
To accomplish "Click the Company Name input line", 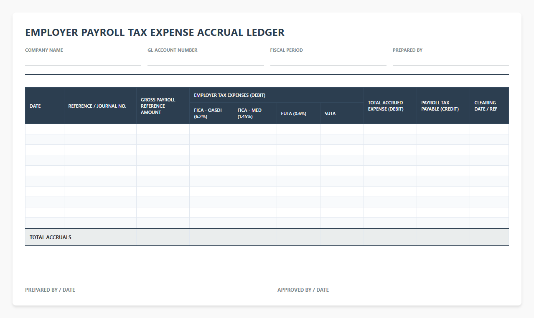I will point(83,60).
